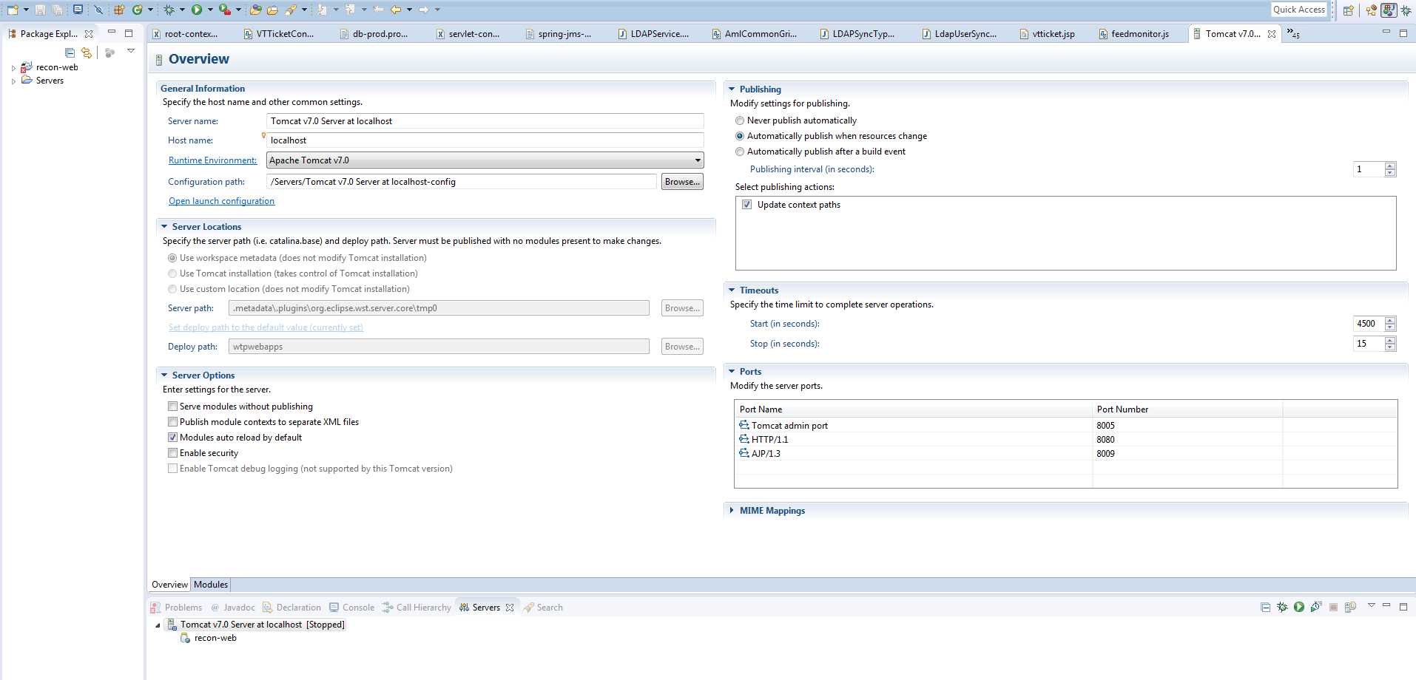Viewport: 1416px width, 680px height.
Task: Click the Server name text field
Action: point(485,121)
